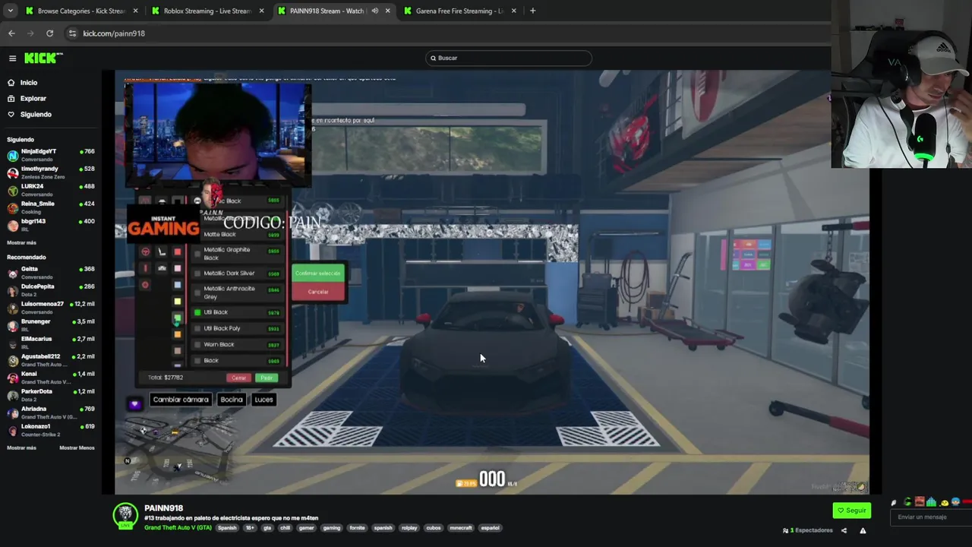Image resolution: width=972 pixels, height=547 pixels.
Task: Check the Worn Black checkbox
Action: pyautogui.click(x=197, y=344)
